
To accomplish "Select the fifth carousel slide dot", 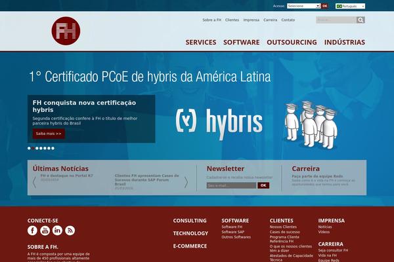I will [x=45, y=148].
